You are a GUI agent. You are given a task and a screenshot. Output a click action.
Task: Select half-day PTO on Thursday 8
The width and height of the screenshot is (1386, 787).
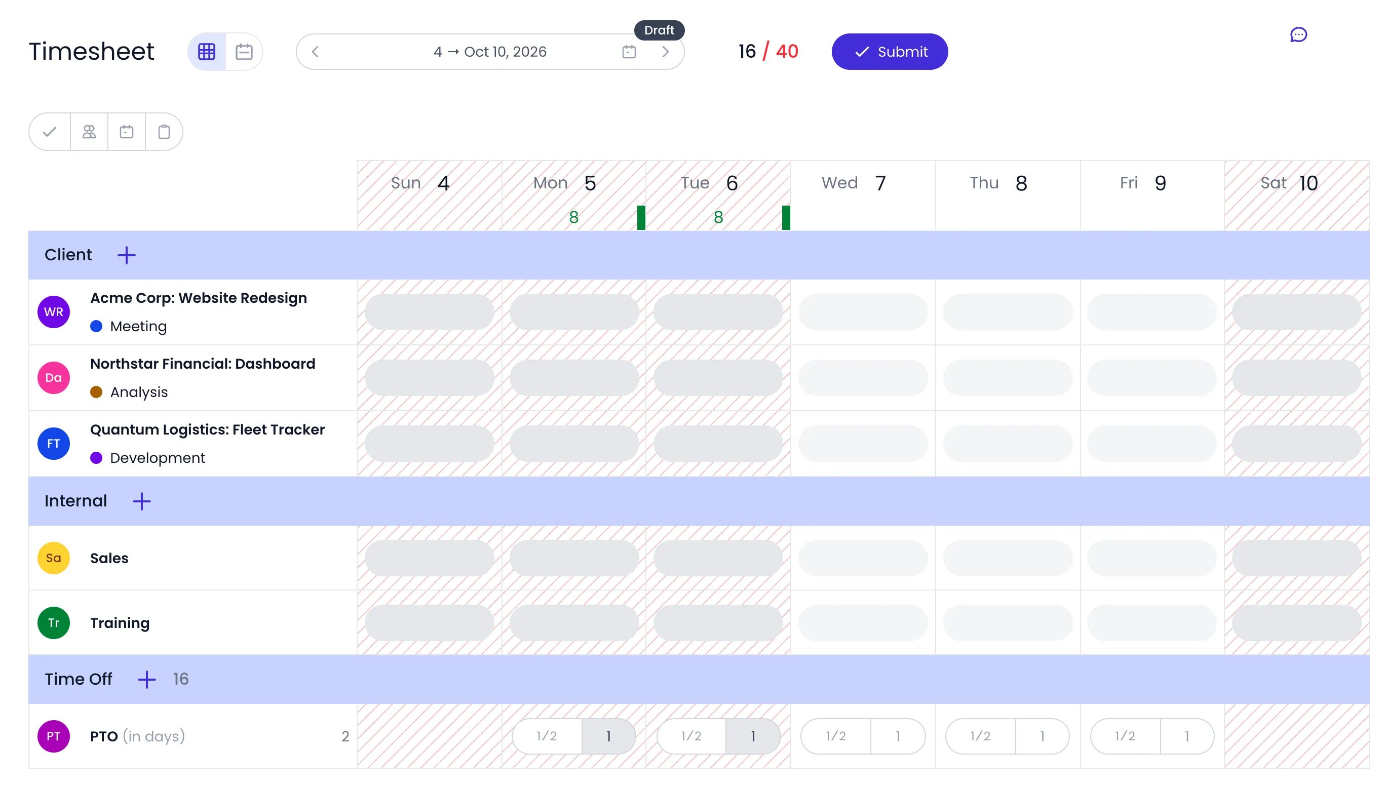coord(980,736)
